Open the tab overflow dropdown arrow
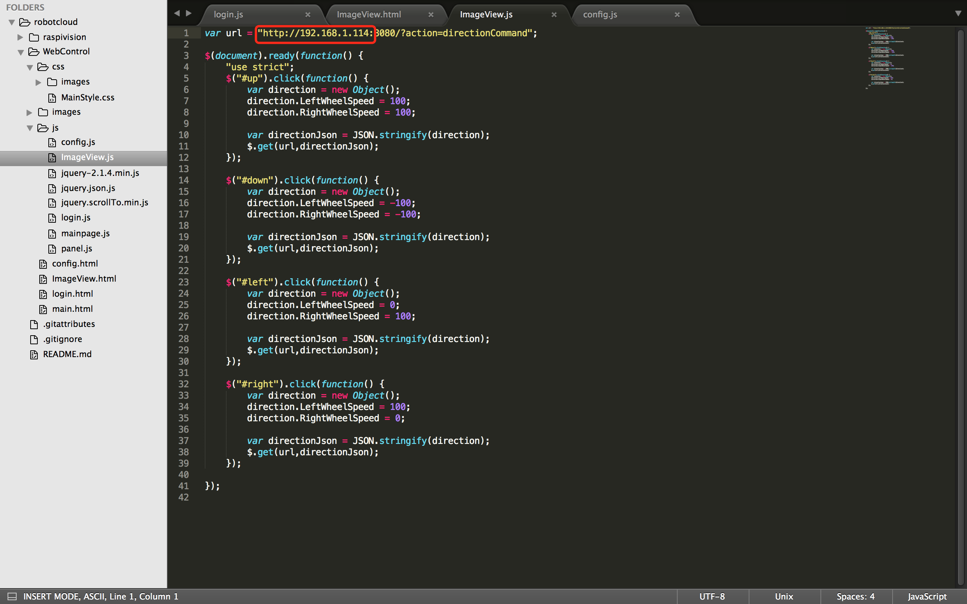Image resolution: width=967 pixels, height=604 pixels. point(958,14)
